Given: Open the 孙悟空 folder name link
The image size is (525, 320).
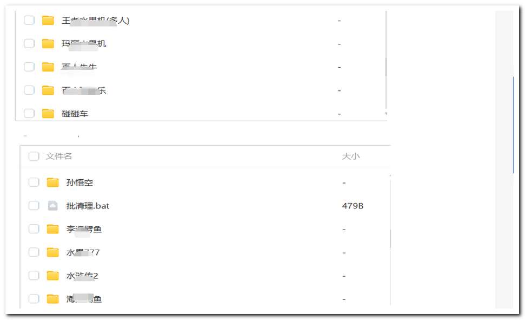Looking at the screenshot, I should coord(80,182).
